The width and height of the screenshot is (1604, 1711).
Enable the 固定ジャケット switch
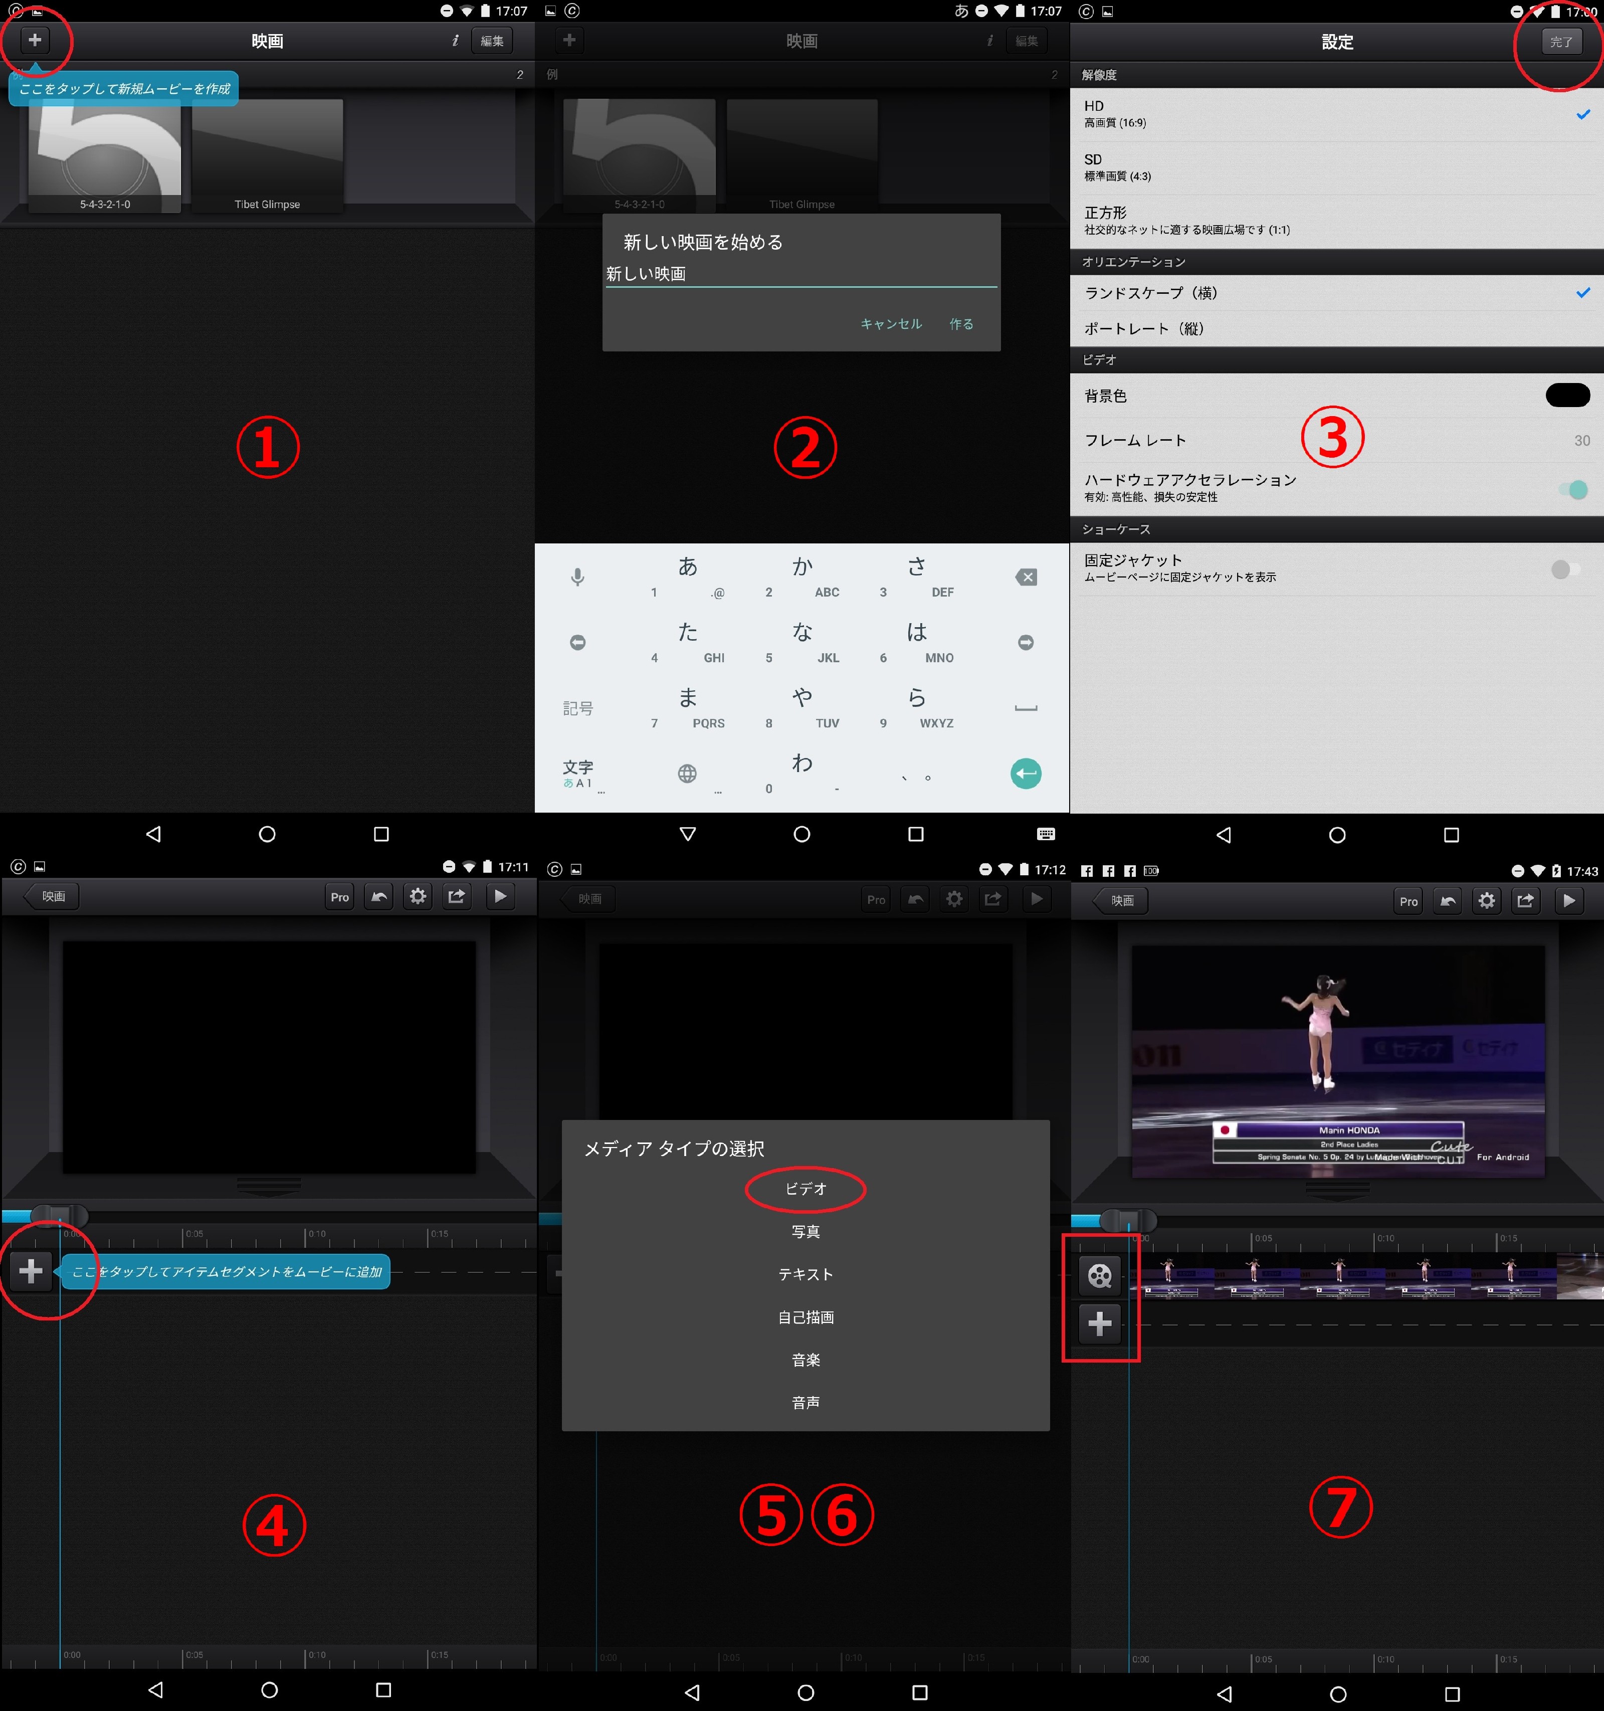1565,569
